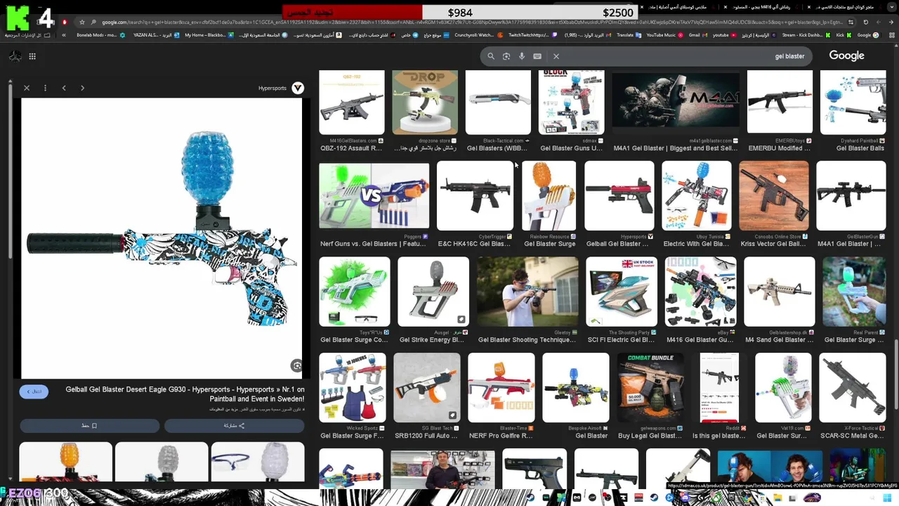Open SRB1200 Full Auto result

pos(426,388)
